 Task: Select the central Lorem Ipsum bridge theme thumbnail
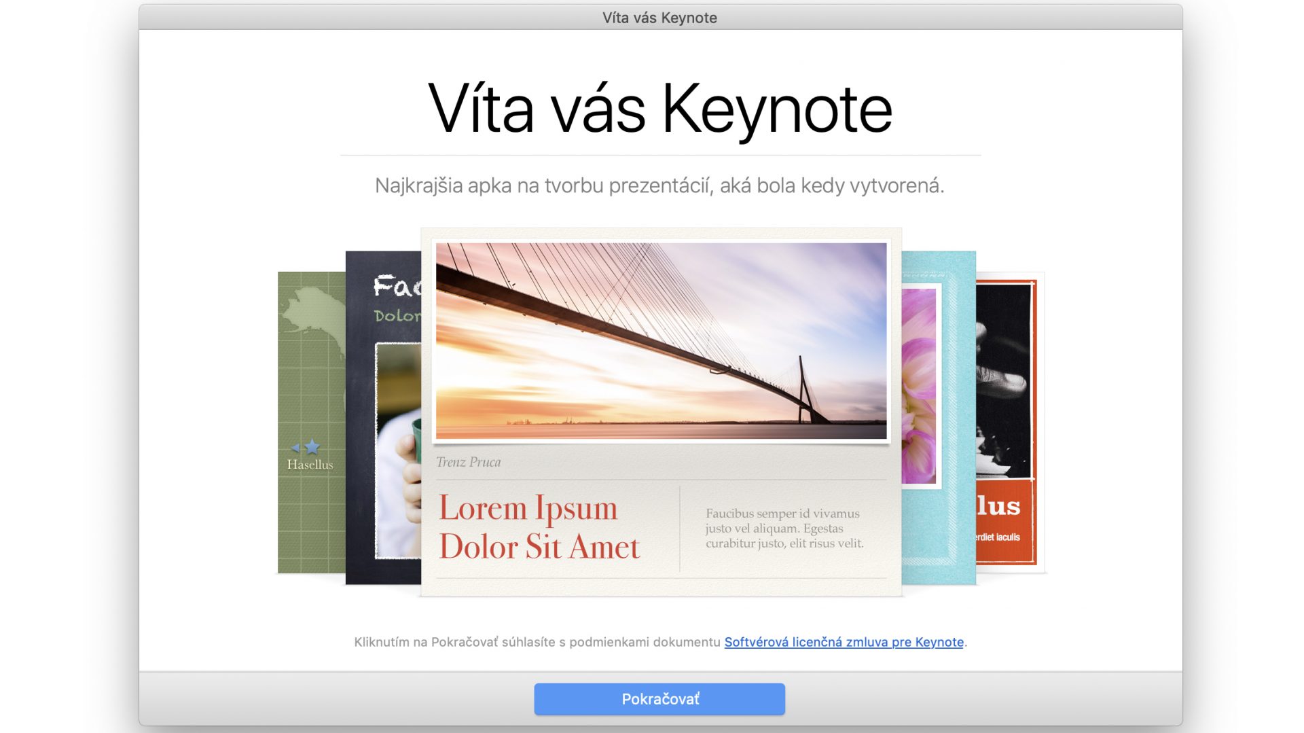(661, 412)
